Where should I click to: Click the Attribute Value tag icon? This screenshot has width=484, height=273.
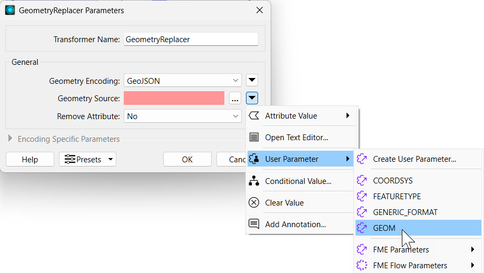(254, 116)
